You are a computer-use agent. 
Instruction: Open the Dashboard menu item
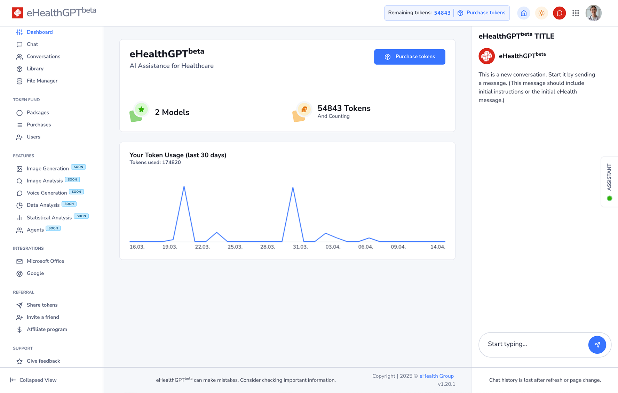pyautogui.click(x=40, y=32)
